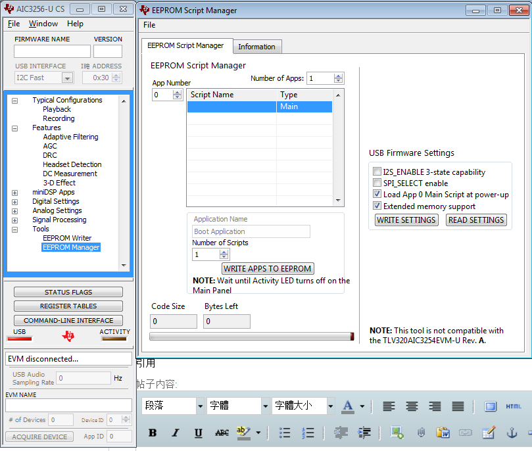
Task: Switch to the Information tab
Action: pyautogui.click(x=257, y=47)
